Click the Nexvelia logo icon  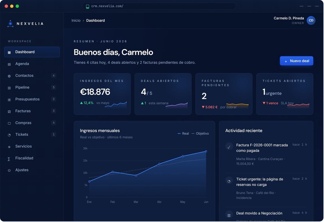(10, 24)
